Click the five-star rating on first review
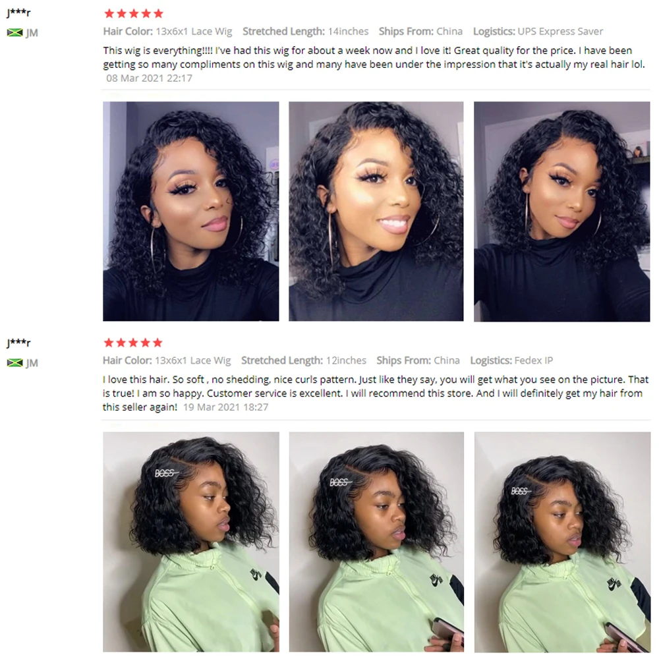Image resolution: width=659 pixels, height=659 pixels. 134,14
